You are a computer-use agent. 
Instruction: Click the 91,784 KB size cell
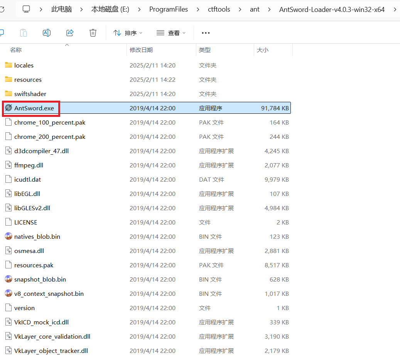(x=275, y=108)
